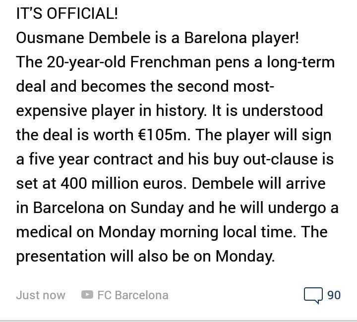The width and height of the screenshot is (357, 322).
Task: Click the last line about the presentation
Action: coord(145,257)
